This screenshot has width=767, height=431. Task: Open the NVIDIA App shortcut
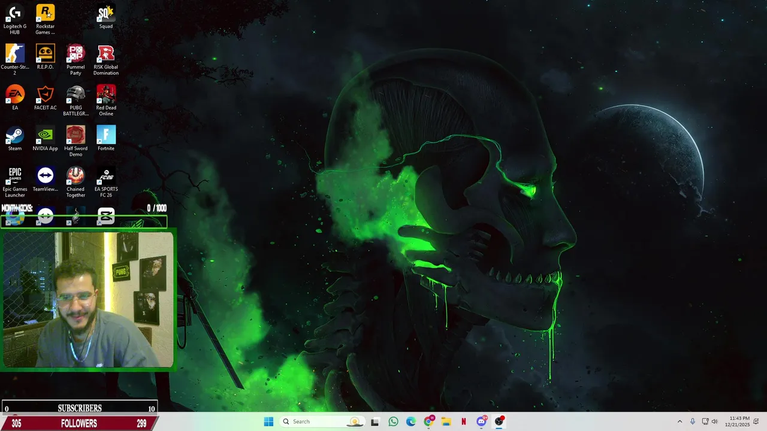(x=46, y=138)
